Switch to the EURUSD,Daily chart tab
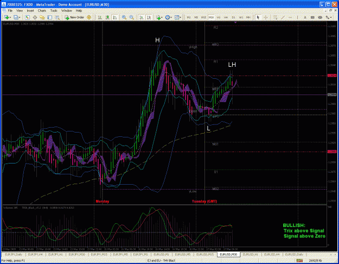Viewport: 339px width, 264px height. point(294,254)
